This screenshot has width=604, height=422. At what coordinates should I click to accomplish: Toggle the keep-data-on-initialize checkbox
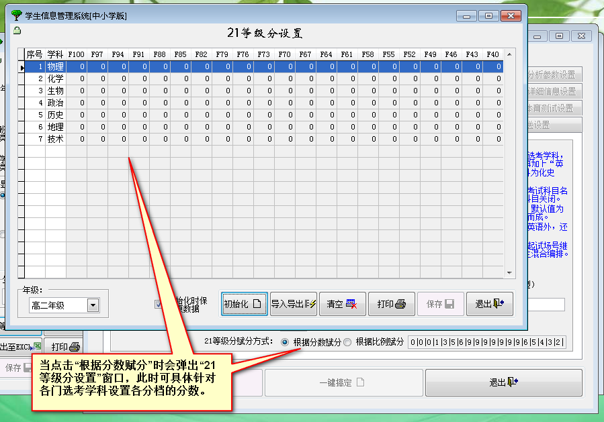pos(159,305)
